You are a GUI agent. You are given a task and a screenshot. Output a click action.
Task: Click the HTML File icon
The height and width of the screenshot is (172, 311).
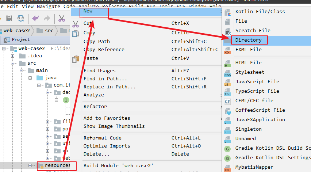228,63
